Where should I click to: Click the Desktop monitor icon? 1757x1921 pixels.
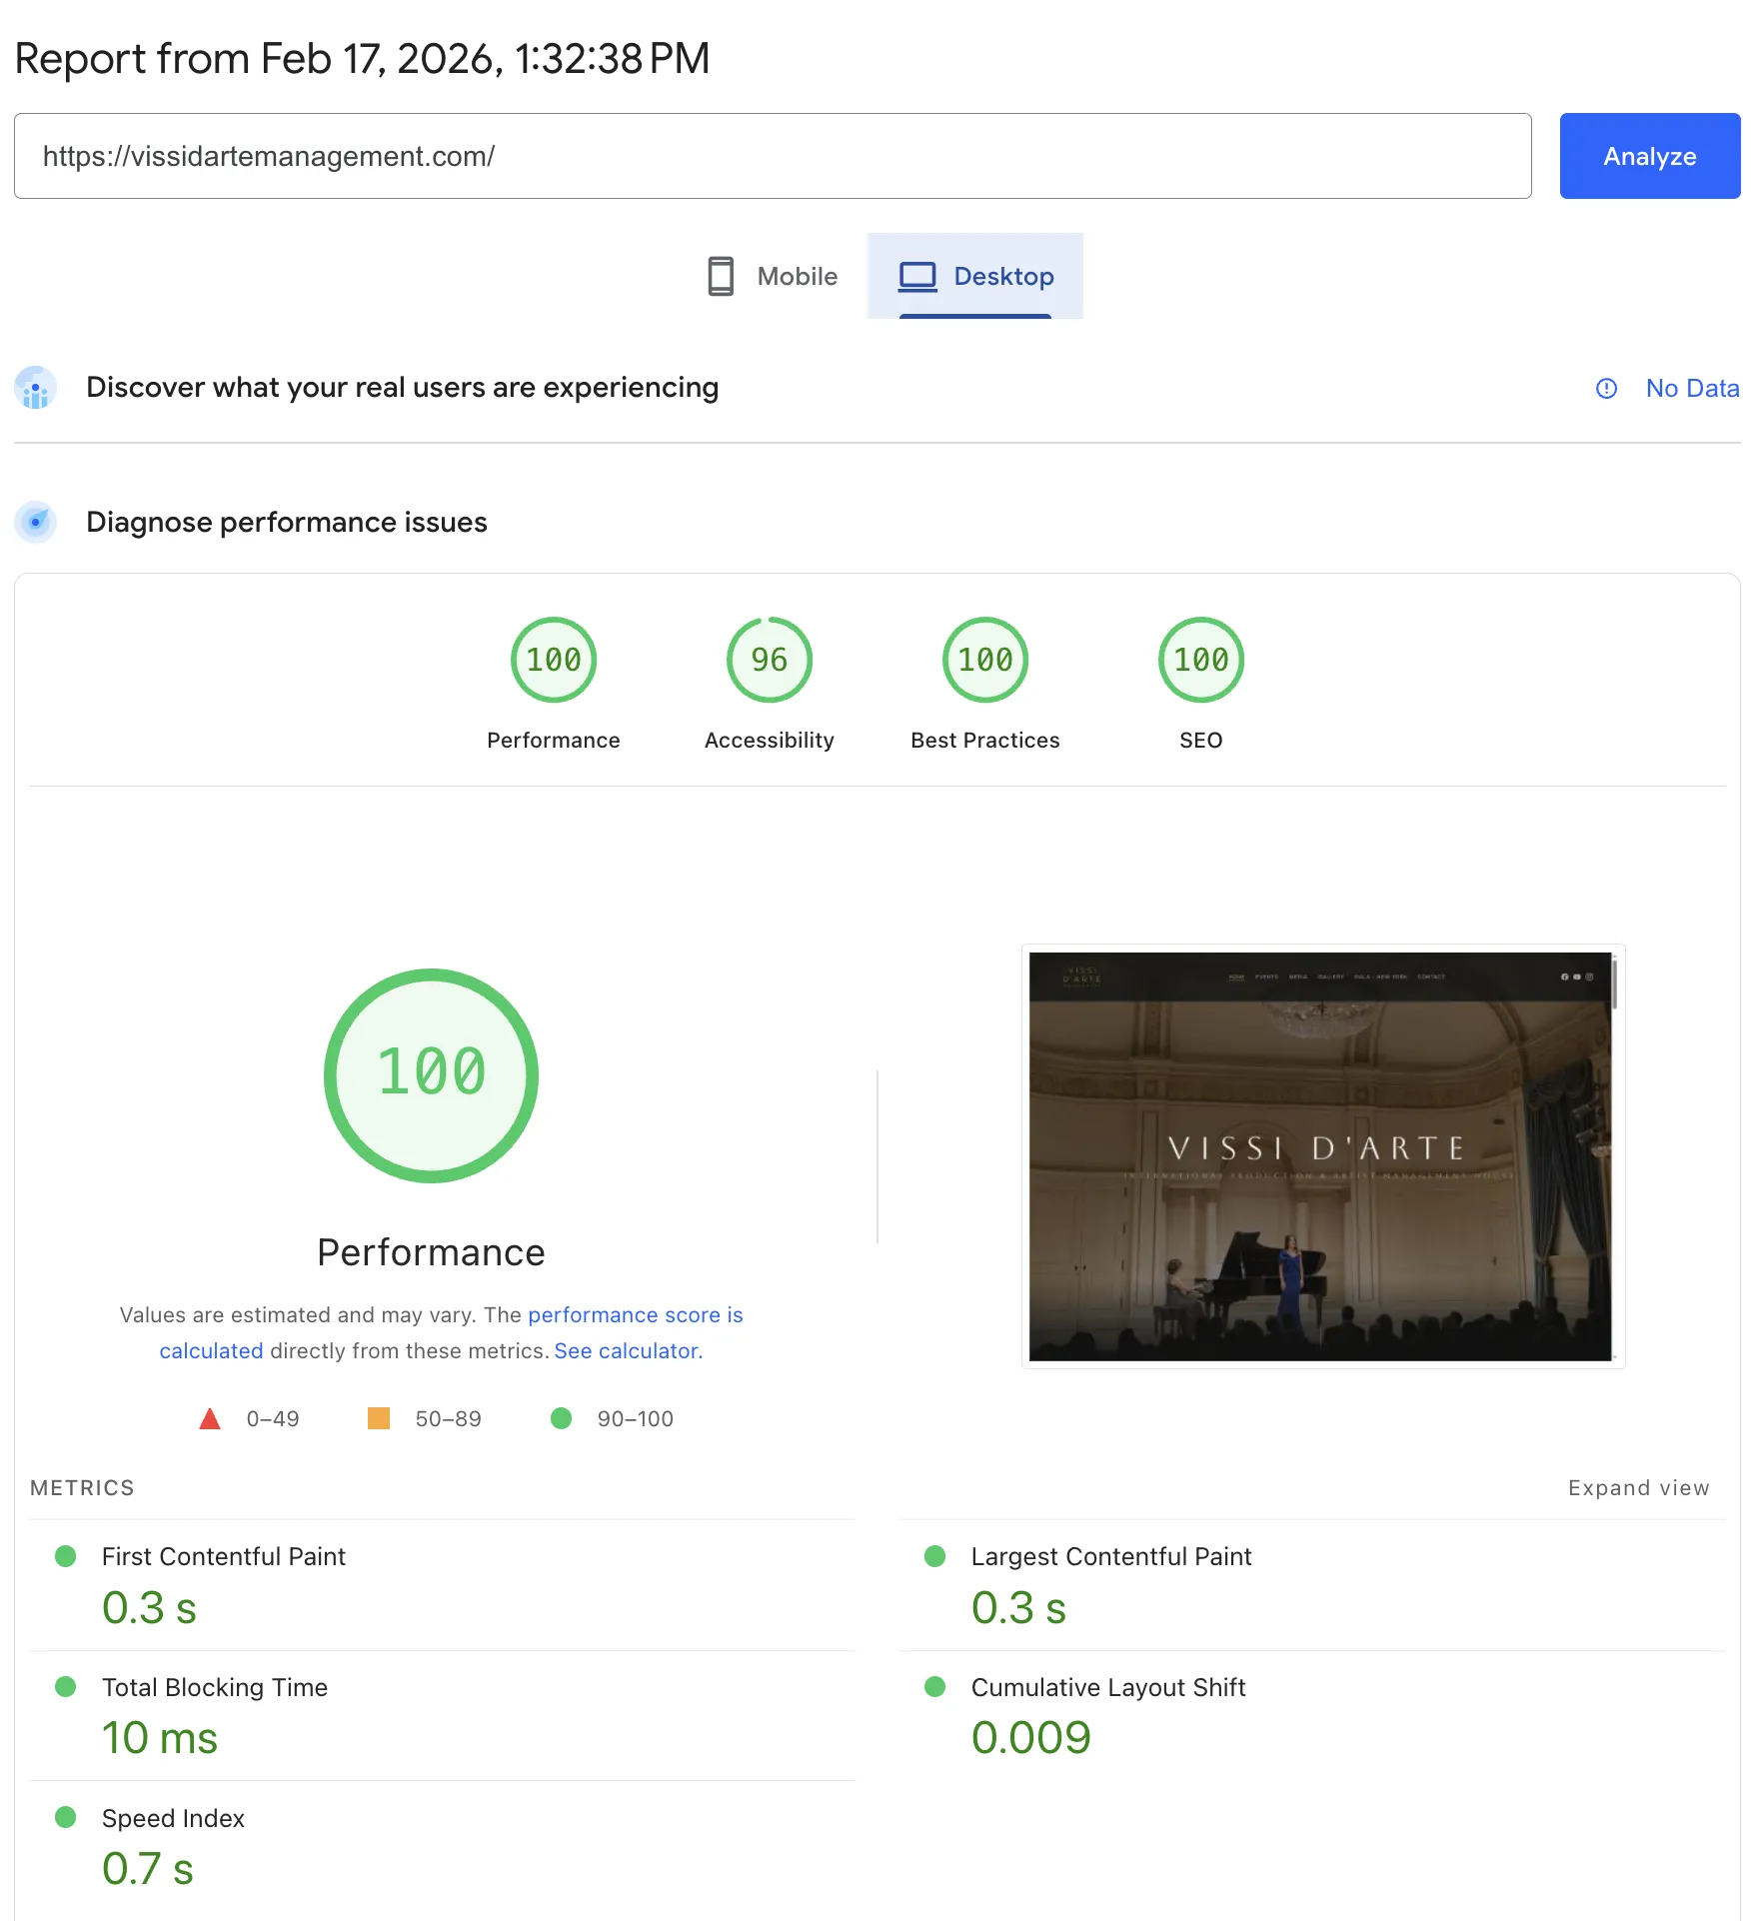[x=918, y=276]
